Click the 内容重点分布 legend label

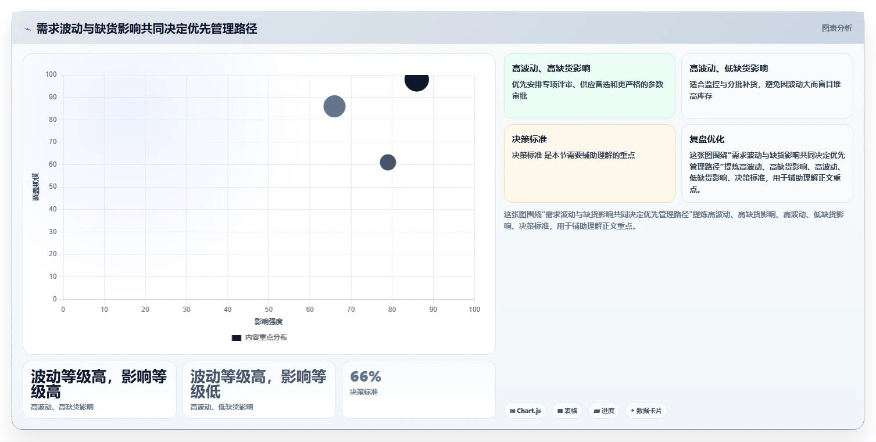coord(266,337)
